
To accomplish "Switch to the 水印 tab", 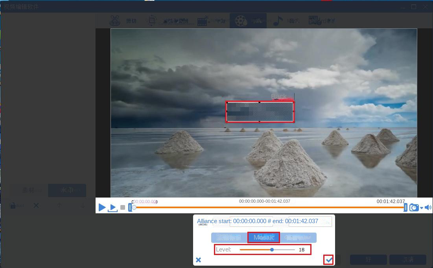I will (x=67, y=190).
